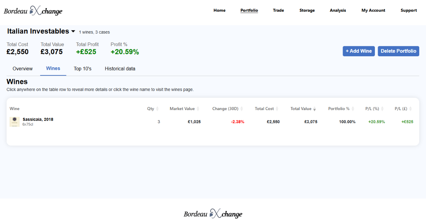Click the Bordeaux Exchange footer logo

213,213
